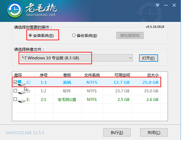The width and height of the screenshot is (182, 141).
Task: Click the 2:1 serial number cell
Action: 43,100
